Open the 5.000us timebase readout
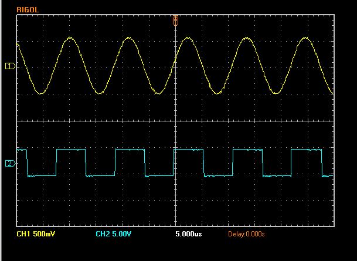Screen dimensions: 357x261 (189, 235)
